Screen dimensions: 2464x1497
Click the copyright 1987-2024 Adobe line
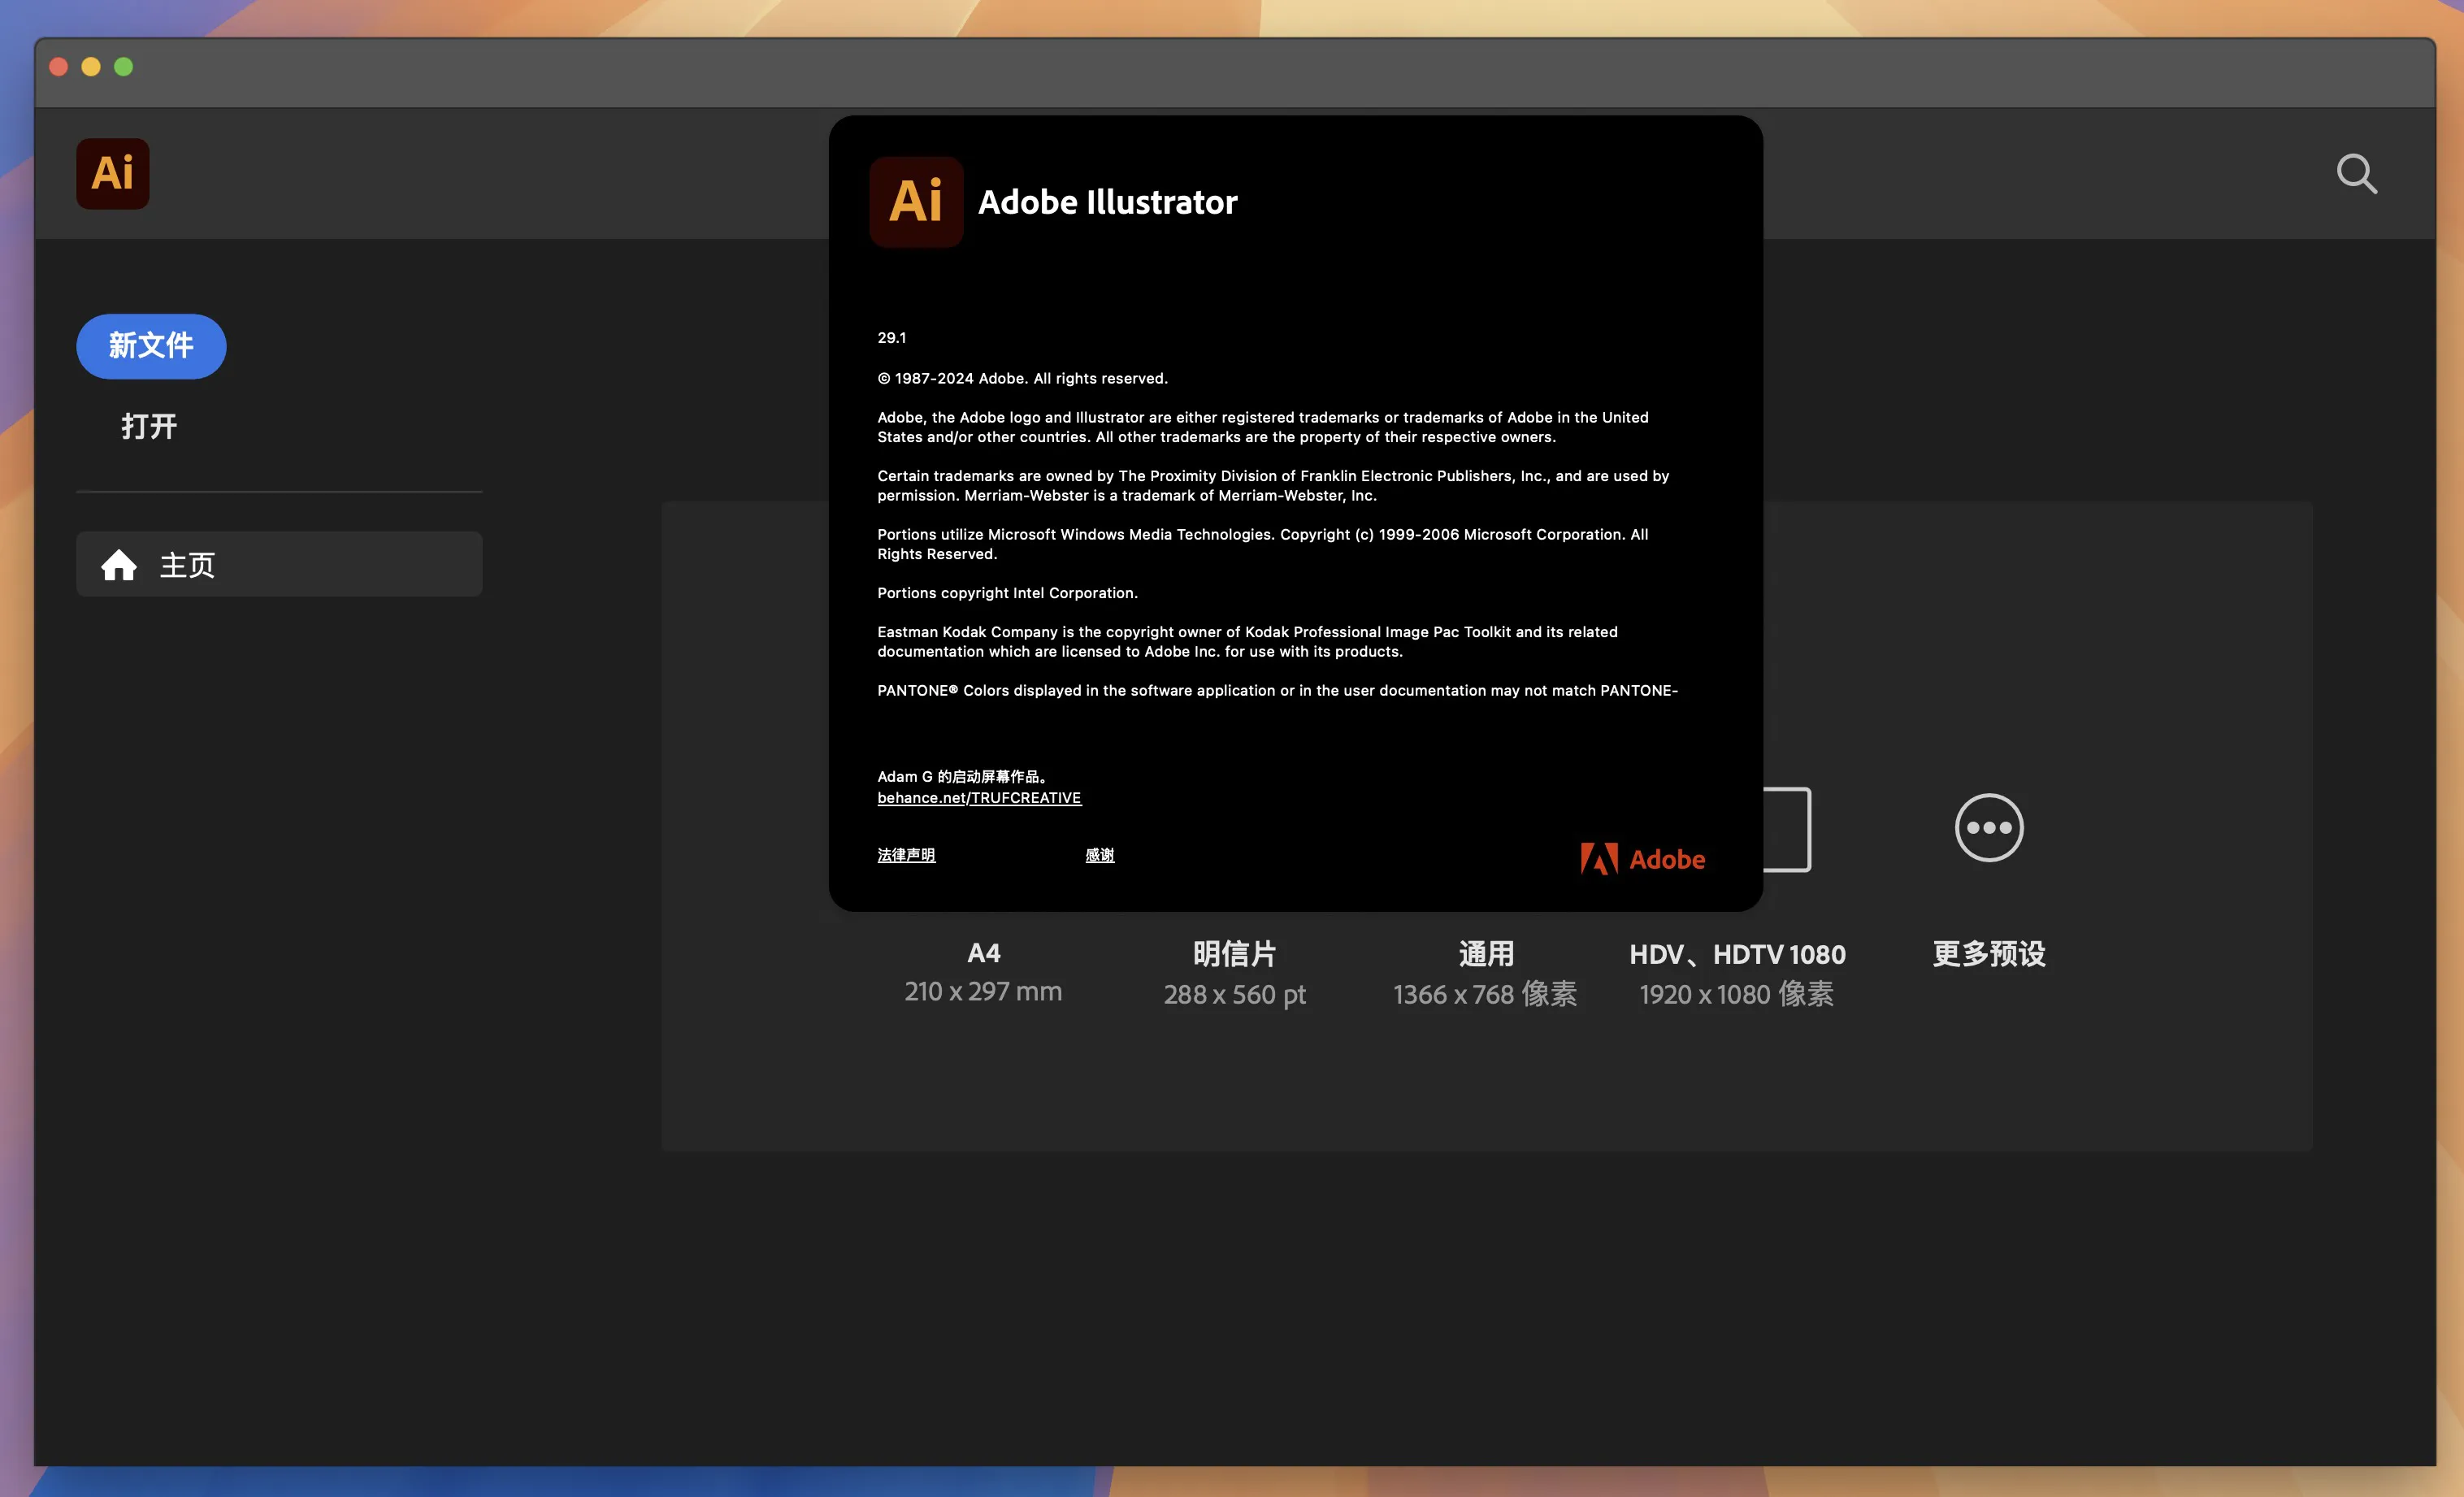click(1022, 378)
